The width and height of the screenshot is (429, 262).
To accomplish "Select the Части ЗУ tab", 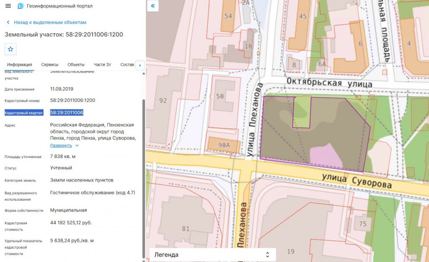I will tap(102, 65).
